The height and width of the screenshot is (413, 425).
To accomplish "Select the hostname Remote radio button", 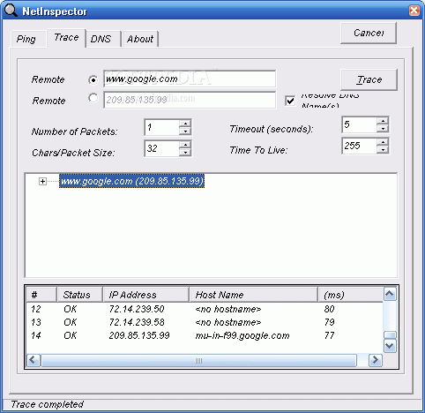I will pos(93,79).
